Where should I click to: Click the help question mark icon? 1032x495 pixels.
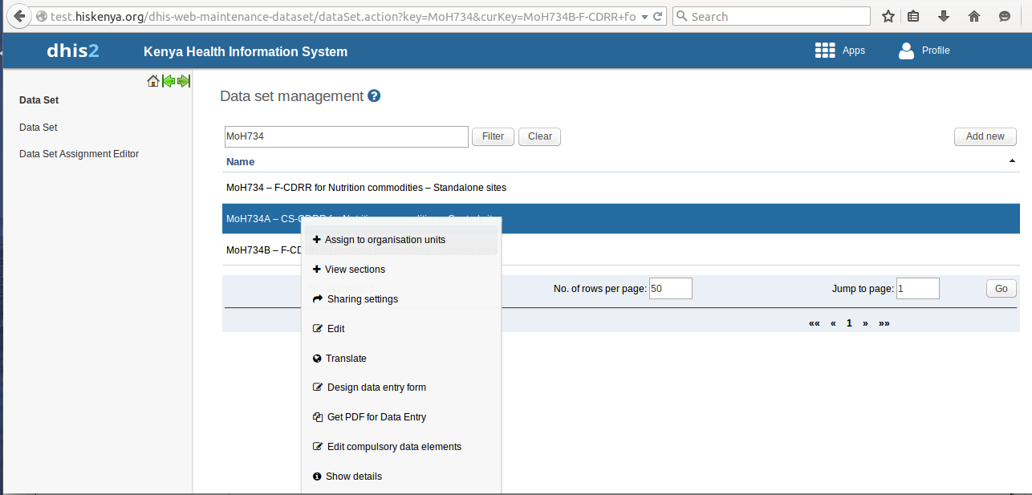coord(374,96)
